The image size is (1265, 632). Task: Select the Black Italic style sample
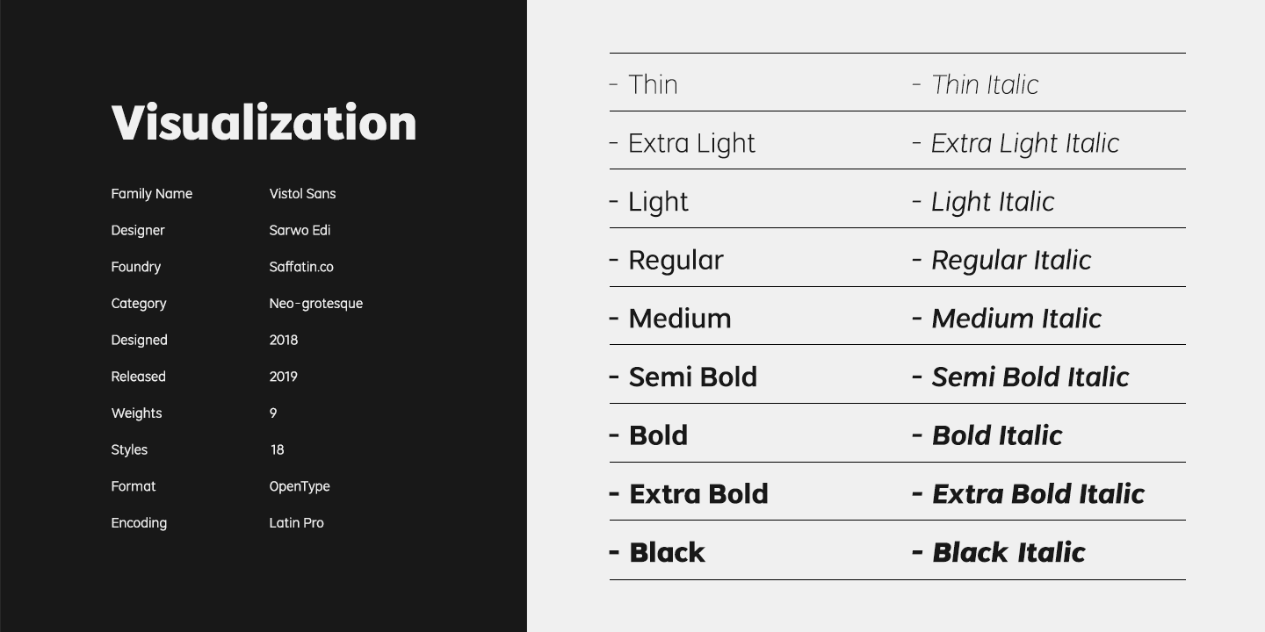click(x=1008, y=553)
